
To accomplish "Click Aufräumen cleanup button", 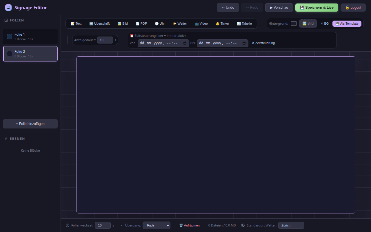I will 189,225.
